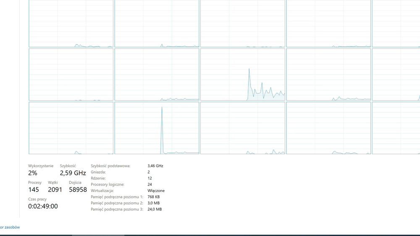Click the cores value "12"
Viewport: 420px width, 236px height.
(x=150, y=178)
